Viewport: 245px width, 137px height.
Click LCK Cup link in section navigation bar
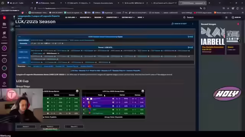pos(74,70)
